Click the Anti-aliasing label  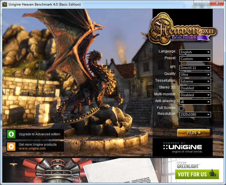[x=166, y=101]
